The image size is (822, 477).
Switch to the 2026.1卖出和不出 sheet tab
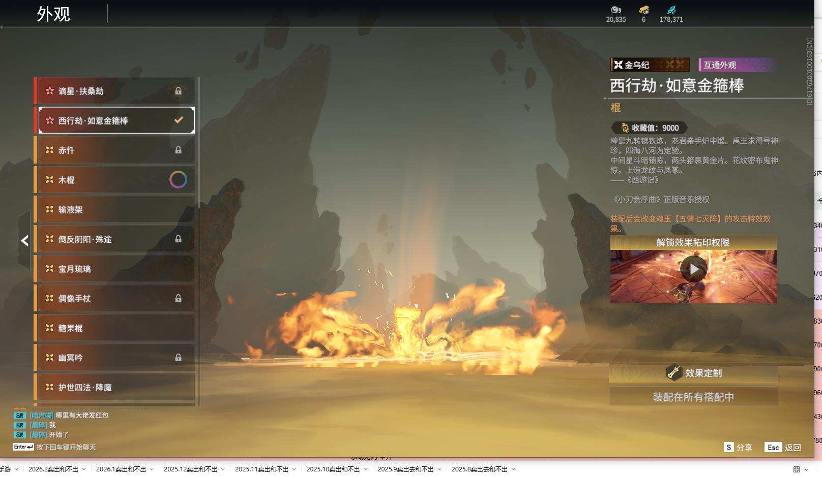121,469
